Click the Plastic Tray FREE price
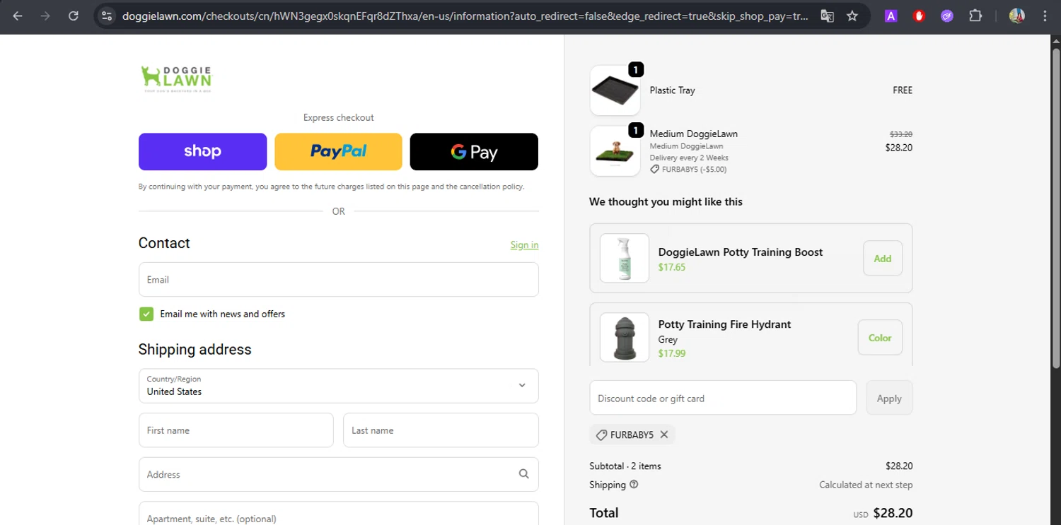This screenshot has height=525, width=1061. [x=903, y=90]
